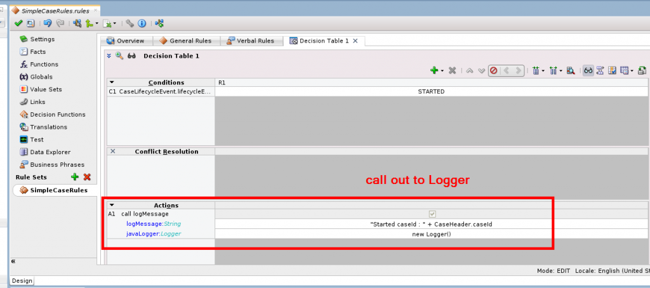
Task: Toggle the highlighted binoculars view button
Action: tap(588, 71)
